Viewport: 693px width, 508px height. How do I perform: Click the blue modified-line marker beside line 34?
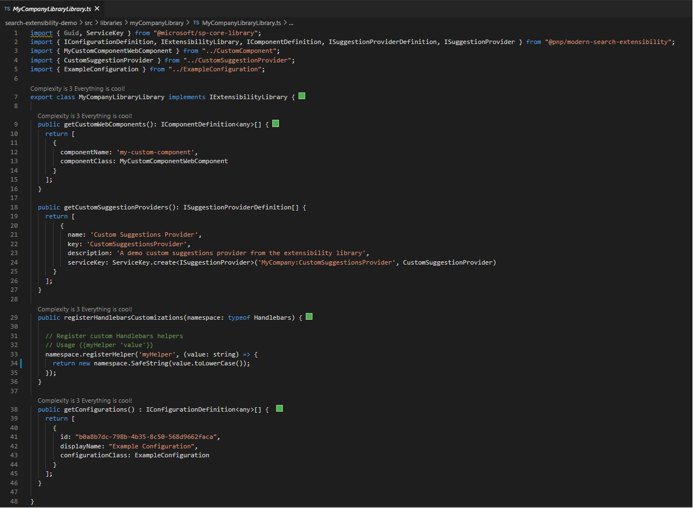[21, 363]
